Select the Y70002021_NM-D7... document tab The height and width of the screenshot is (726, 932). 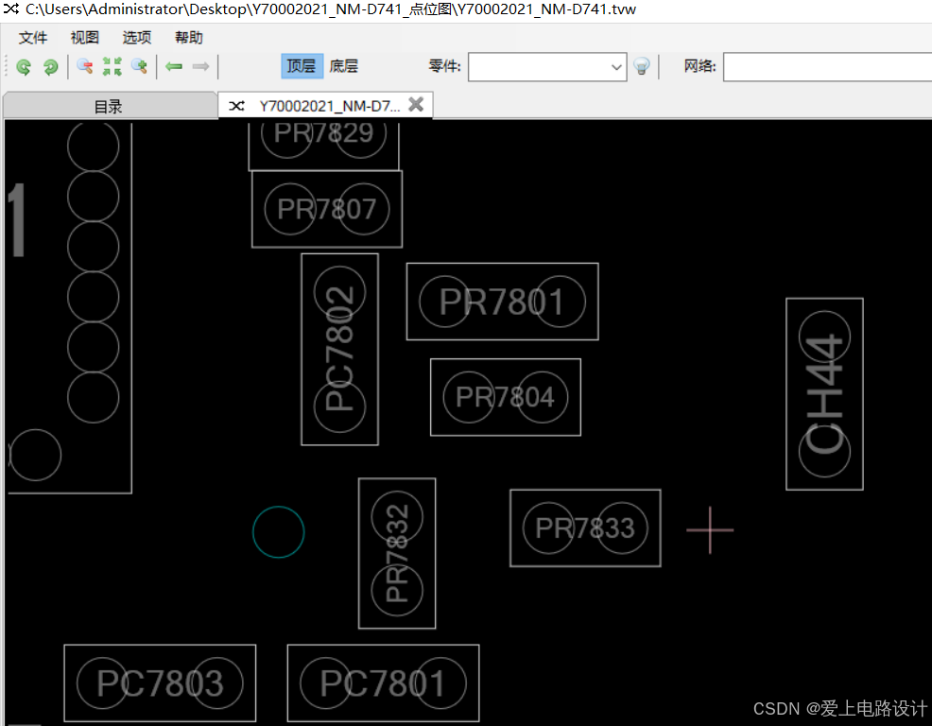(325, 106)
